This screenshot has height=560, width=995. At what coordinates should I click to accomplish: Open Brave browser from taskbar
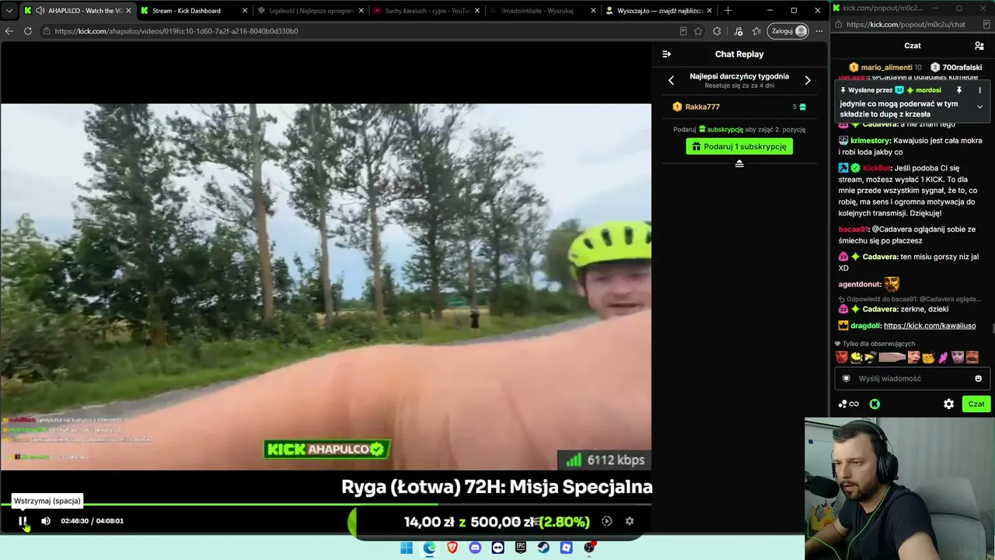pyautogui.click(x=452, y=548)
